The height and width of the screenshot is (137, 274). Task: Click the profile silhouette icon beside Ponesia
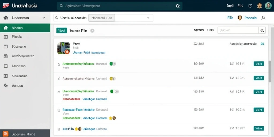263,18
